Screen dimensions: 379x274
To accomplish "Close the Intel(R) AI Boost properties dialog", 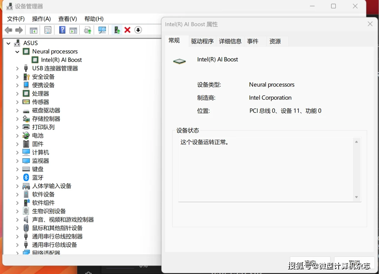I will click(370, 24).
